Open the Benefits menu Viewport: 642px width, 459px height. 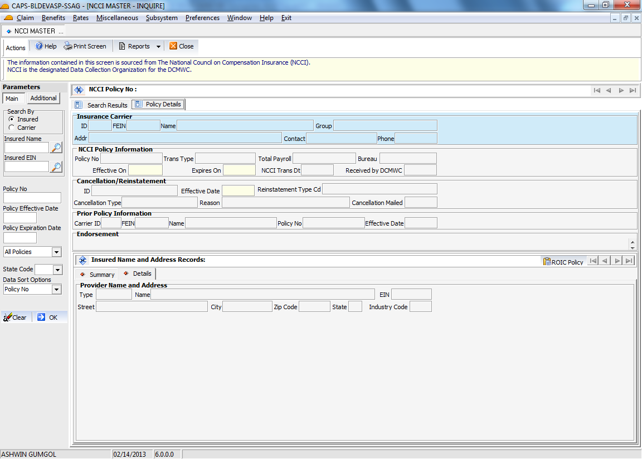click(53, 18)
